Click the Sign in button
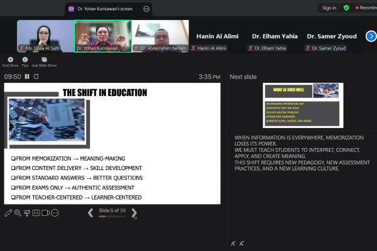 (329, 8)
